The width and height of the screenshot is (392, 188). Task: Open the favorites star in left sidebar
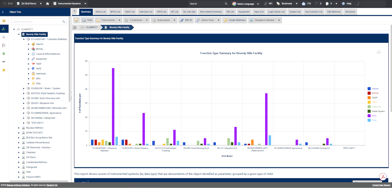tap(4, 70)
